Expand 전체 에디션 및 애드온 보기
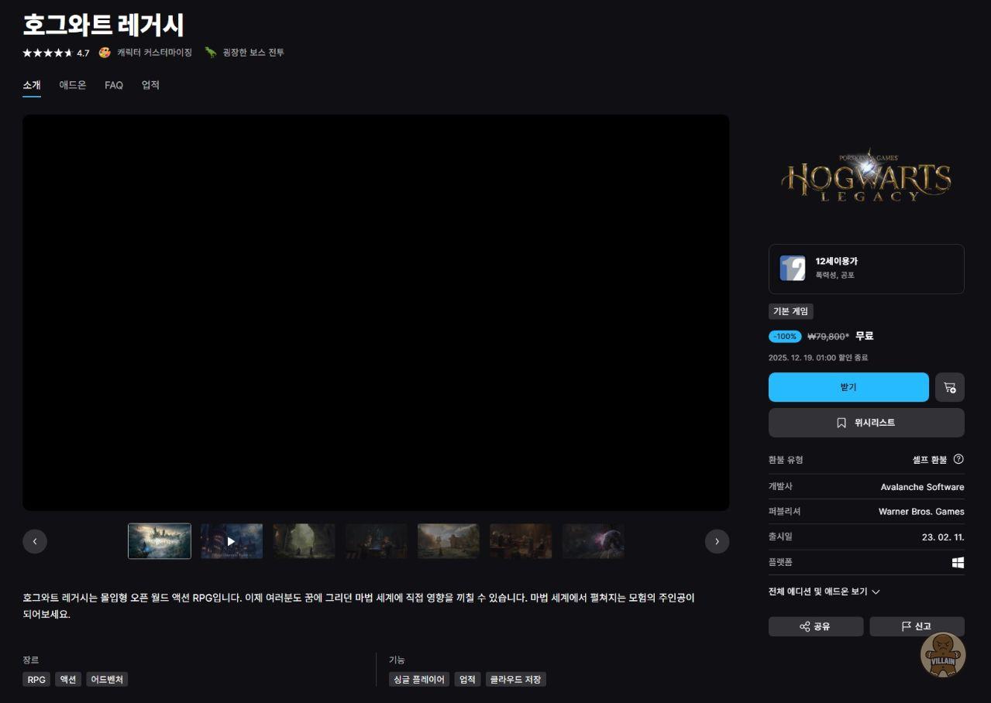 [x=824, y=592]
